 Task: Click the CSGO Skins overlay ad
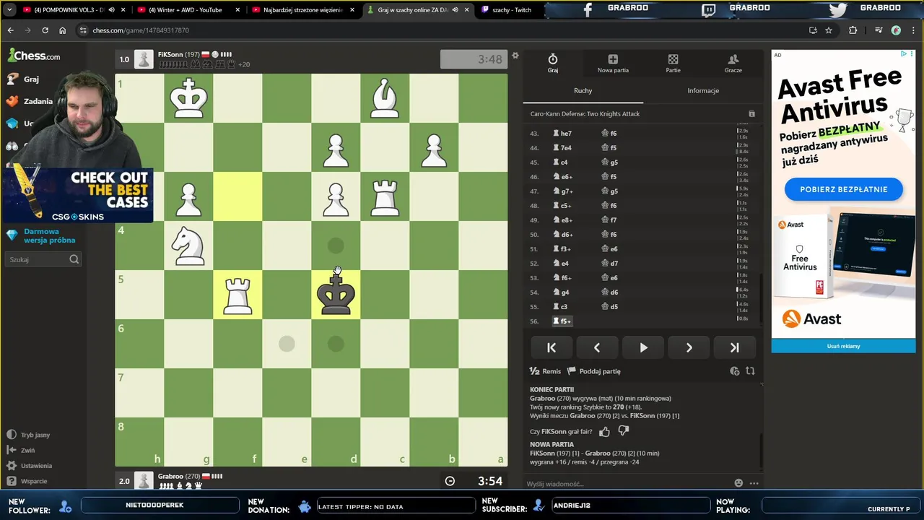pos(78,195)
